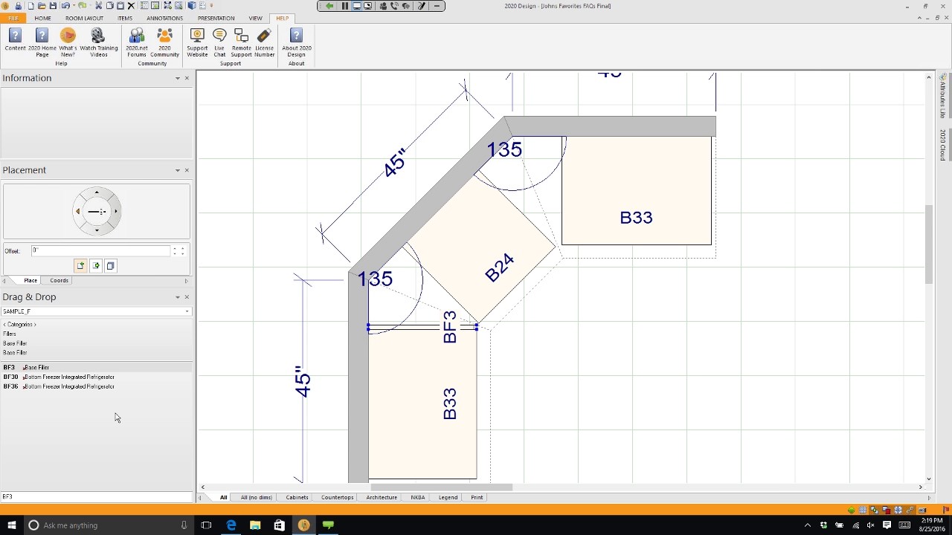
Task: Open the Placement panel options arrow
Action: point(178,170)
